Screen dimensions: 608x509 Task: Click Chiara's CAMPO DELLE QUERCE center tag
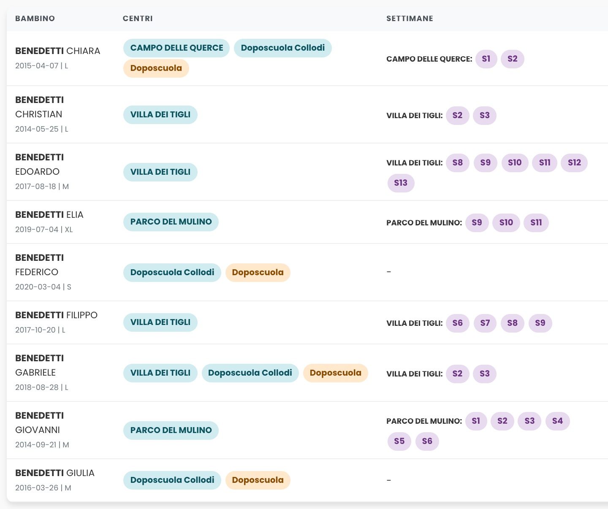pos(176,48)
